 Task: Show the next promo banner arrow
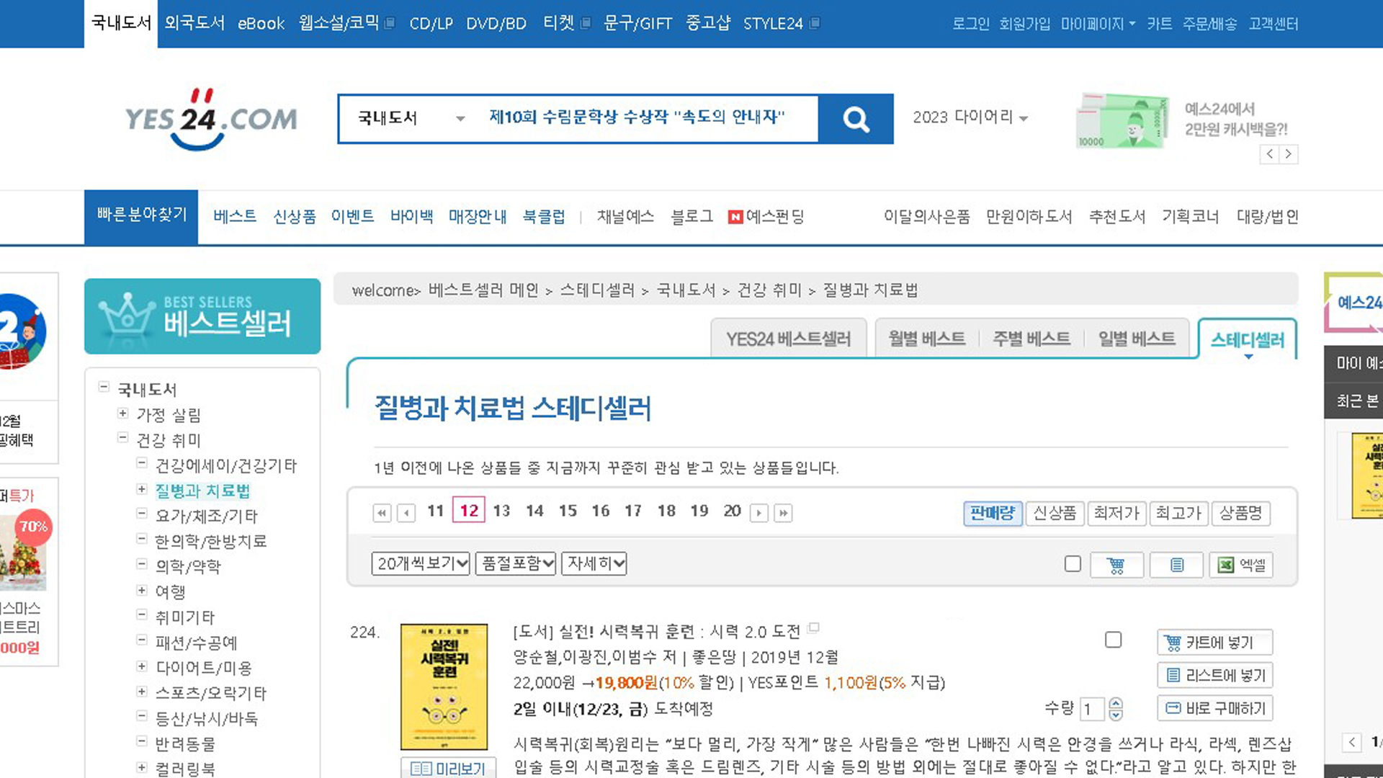1289,154
